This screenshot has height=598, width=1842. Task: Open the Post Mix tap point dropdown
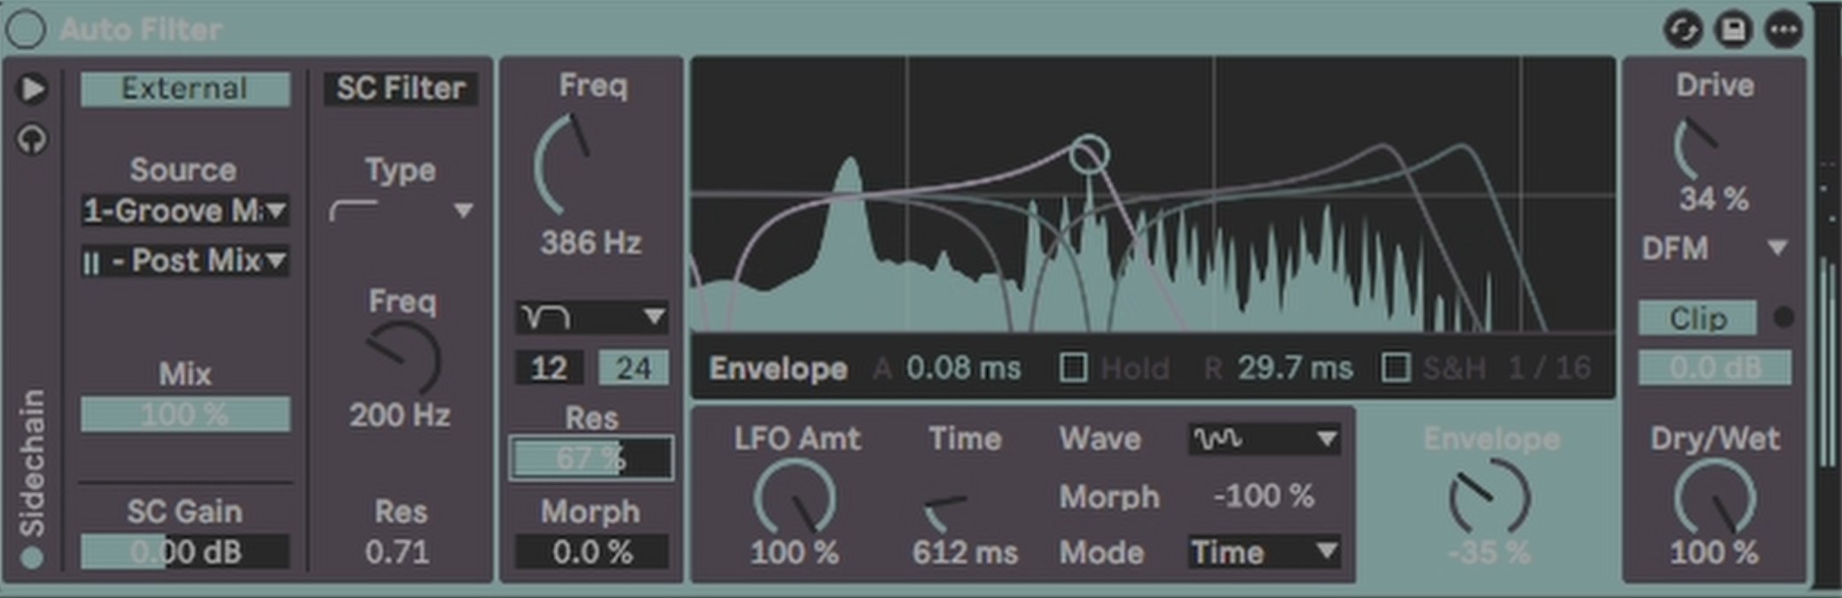184,261
